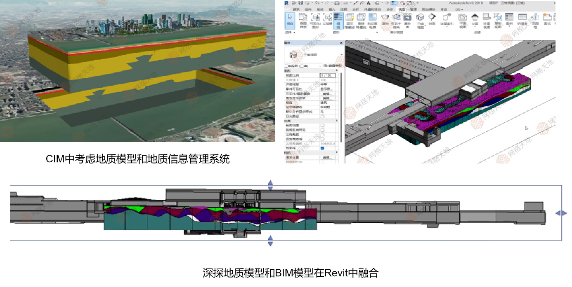Expand the 三维视图: (三维) instance dropdown
This screenshot has height=287, width=572.
[321, 66]
